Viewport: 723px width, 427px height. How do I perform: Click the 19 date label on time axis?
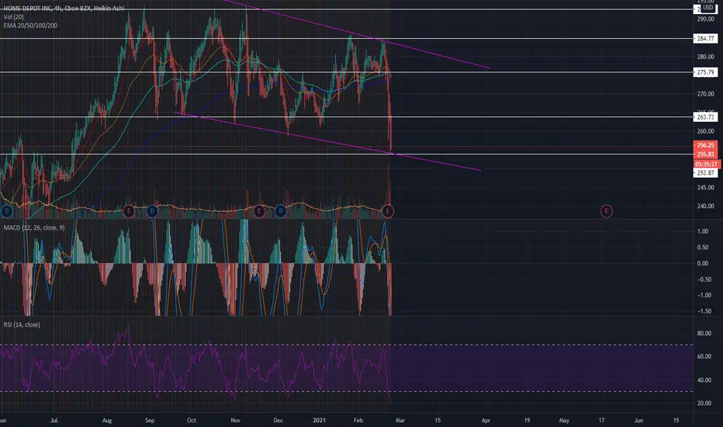click(x=527, y=421)
